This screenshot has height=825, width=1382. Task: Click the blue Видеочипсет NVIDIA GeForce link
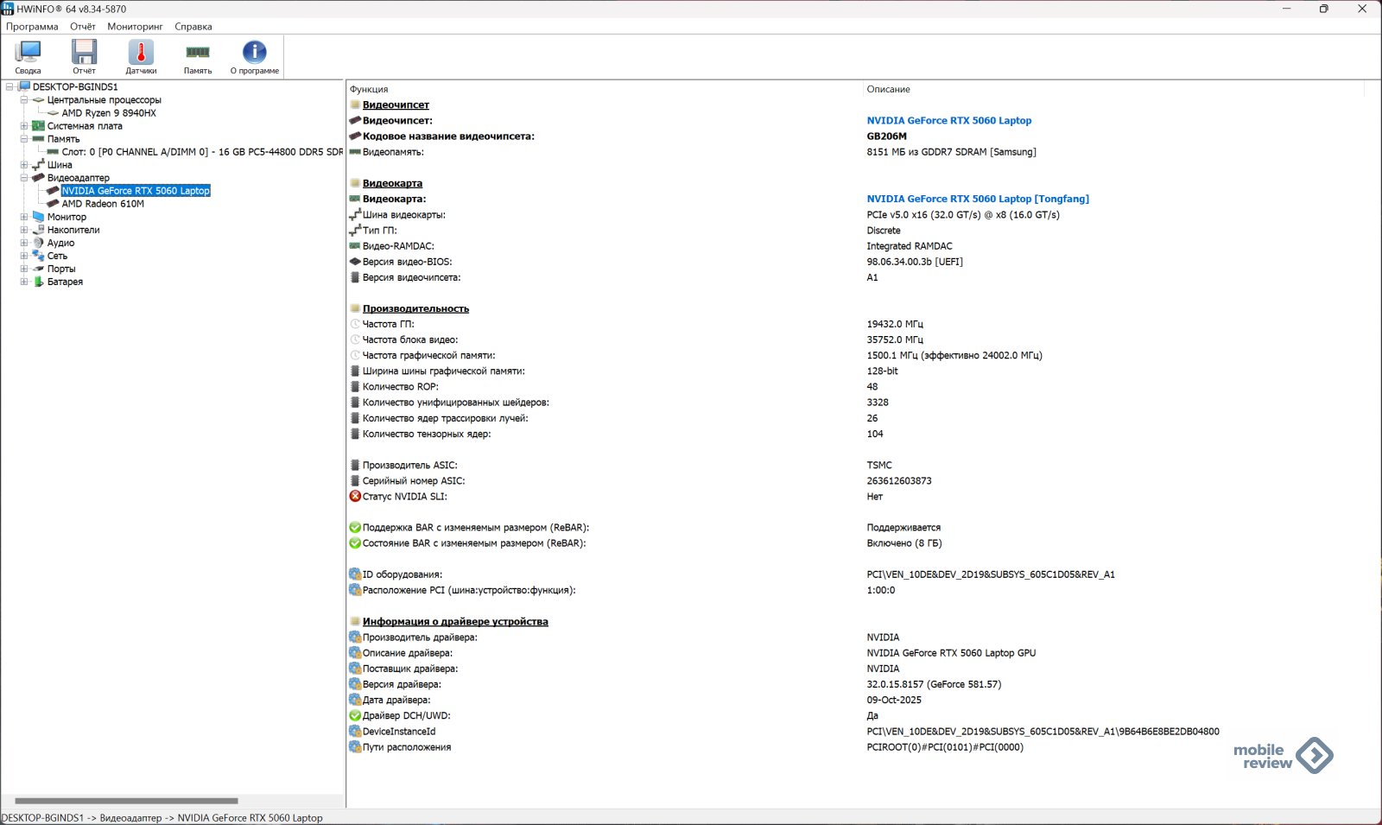pyautogui.click(x=948, y=121)
